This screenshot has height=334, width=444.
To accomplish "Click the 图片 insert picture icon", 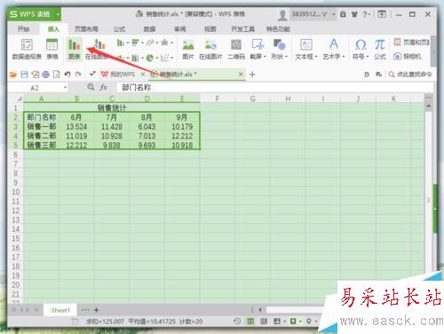I will point(188,49).
